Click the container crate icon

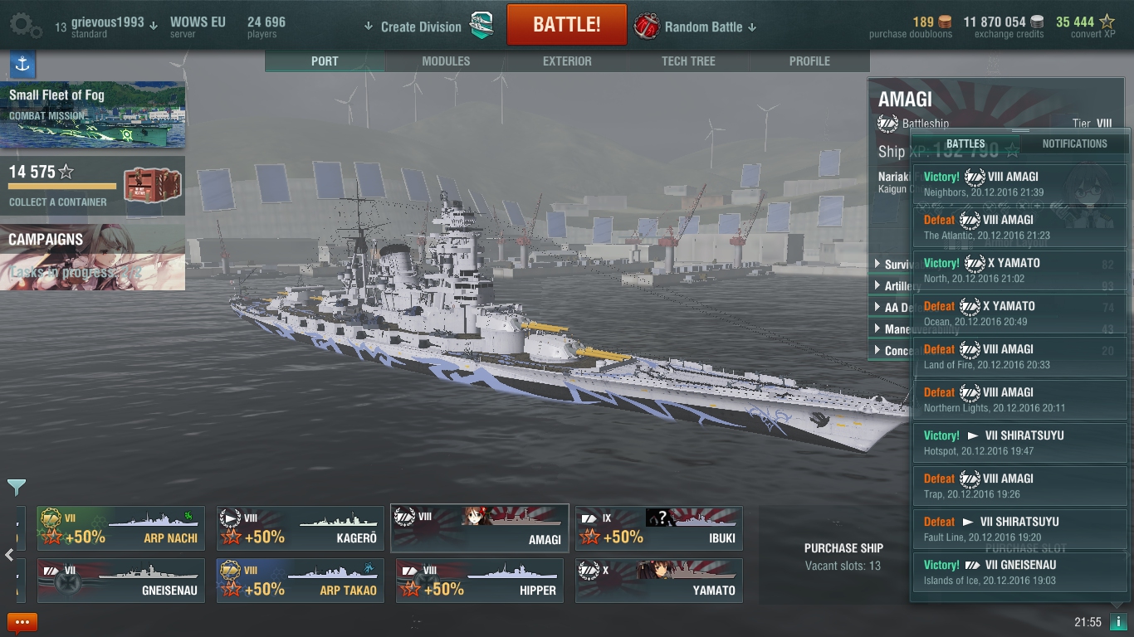[x=152, y=185]
